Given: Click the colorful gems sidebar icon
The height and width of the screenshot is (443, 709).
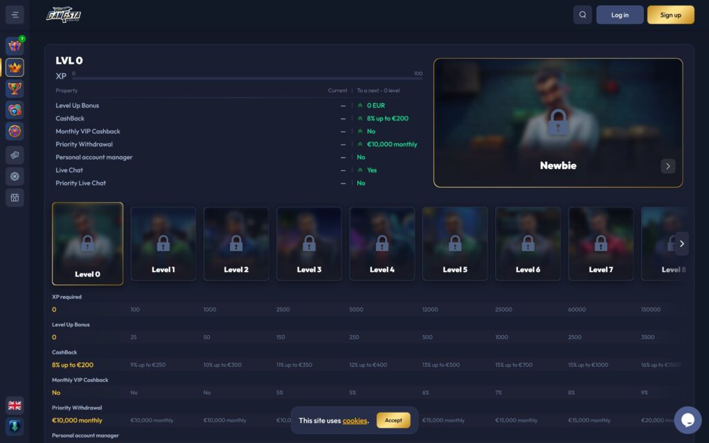Looking at the screenshot, I should click(x=15, y=109).
